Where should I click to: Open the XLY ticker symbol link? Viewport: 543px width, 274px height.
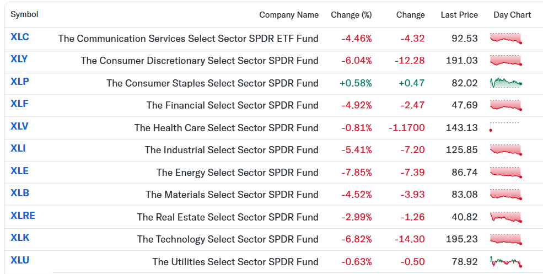[19, 59]
